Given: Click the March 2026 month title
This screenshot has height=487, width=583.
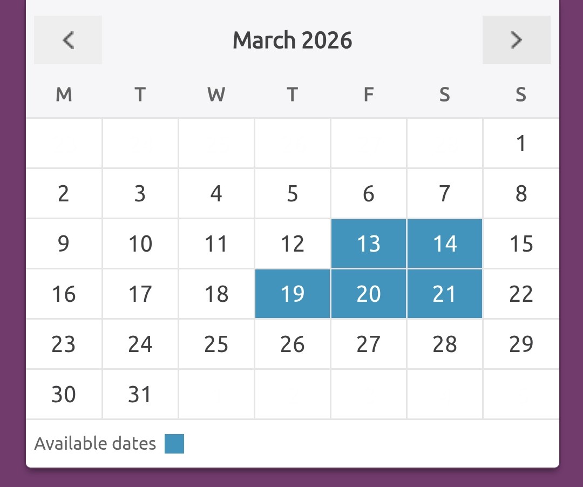Looking at the screenshot, I should (x=292, y=40).
